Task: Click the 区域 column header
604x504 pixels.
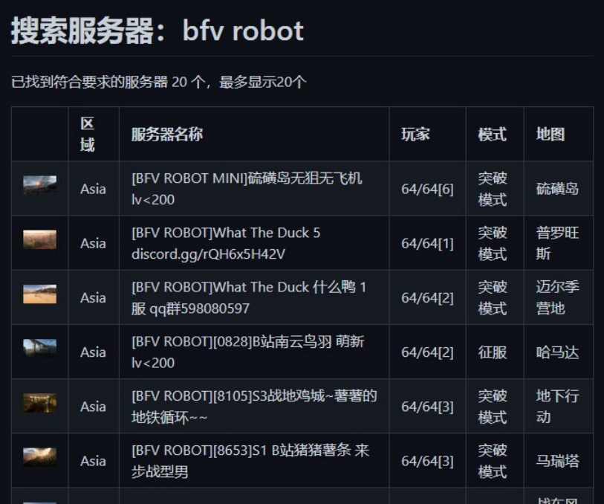Action: [88, 135]
